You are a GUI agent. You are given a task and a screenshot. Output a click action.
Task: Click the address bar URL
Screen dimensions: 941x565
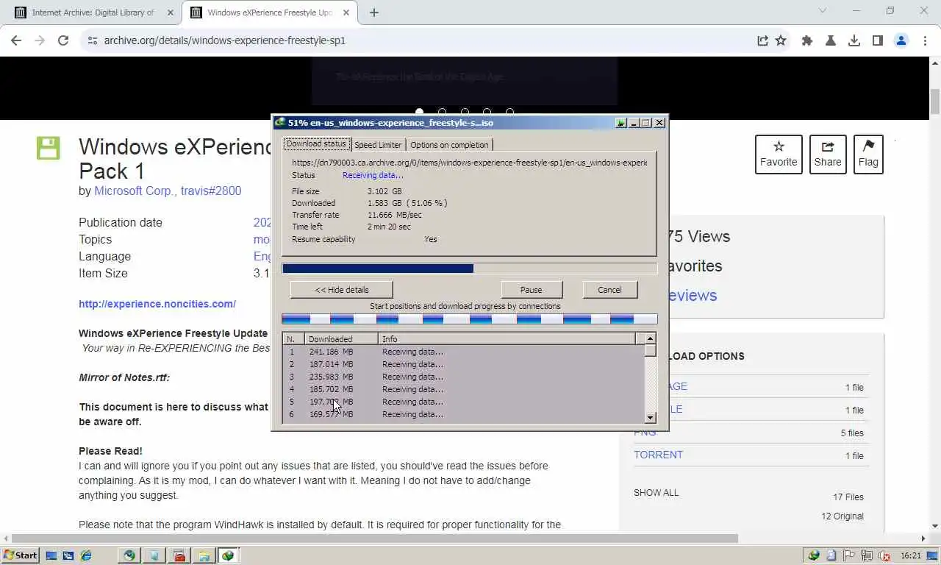click(224, 40)
